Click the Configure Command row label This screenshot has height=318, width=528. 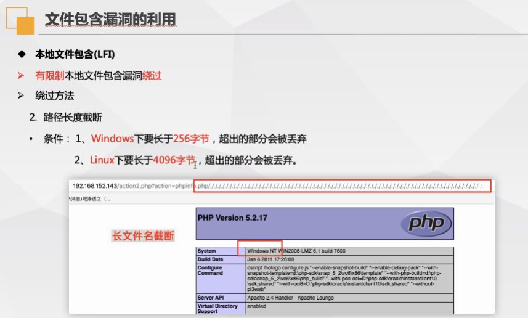point(210,270)
